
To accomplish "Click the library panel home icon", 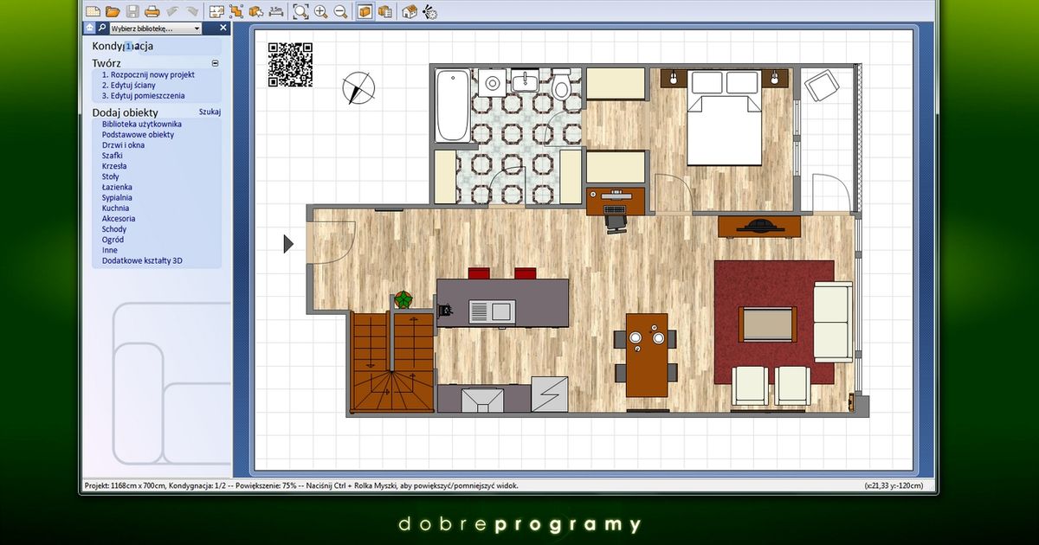I will pyautogui.click(x=89, y=29).
